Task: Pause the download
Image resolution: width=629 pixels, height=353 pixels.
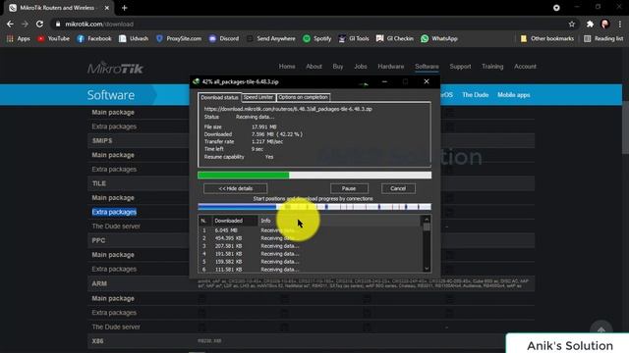Action: click(349, 188)
